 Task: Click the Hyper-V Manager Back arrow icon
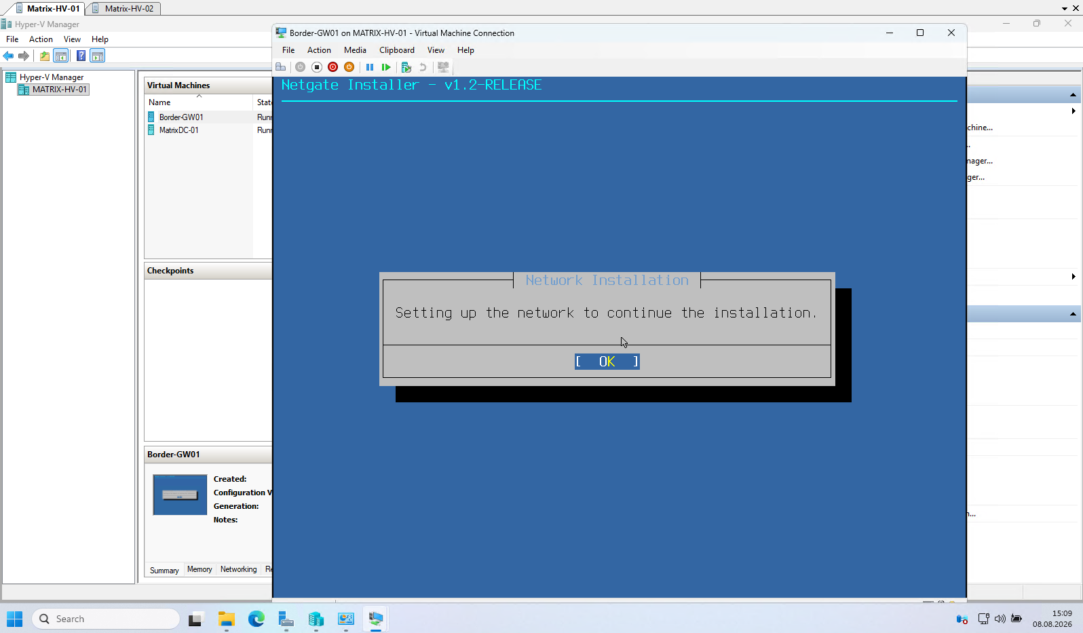8,56
